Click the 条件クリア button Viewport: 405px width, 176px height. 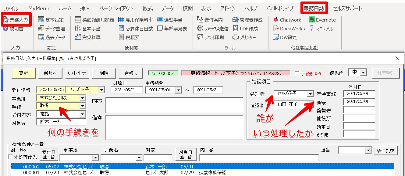385,151
